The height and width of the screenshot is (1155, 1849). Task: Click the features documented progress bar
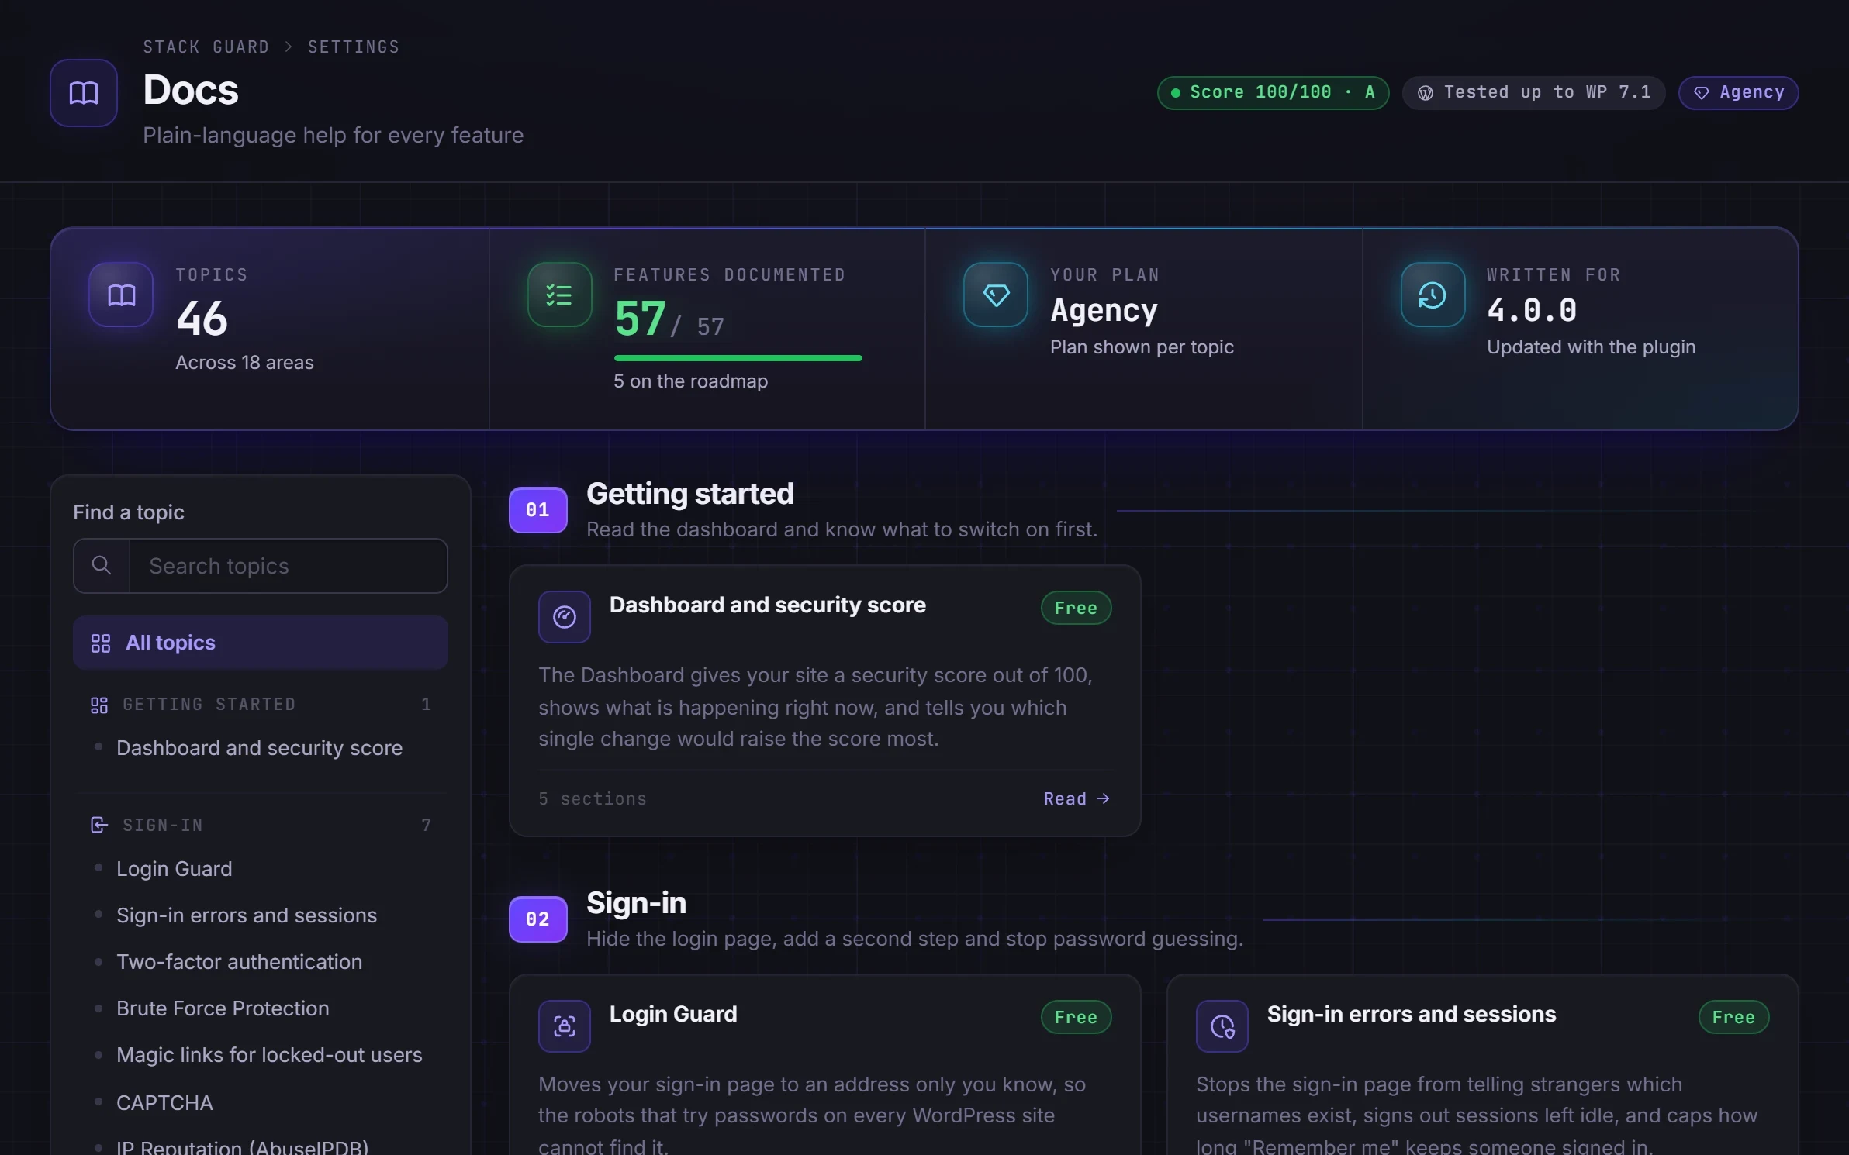[738, 358]
